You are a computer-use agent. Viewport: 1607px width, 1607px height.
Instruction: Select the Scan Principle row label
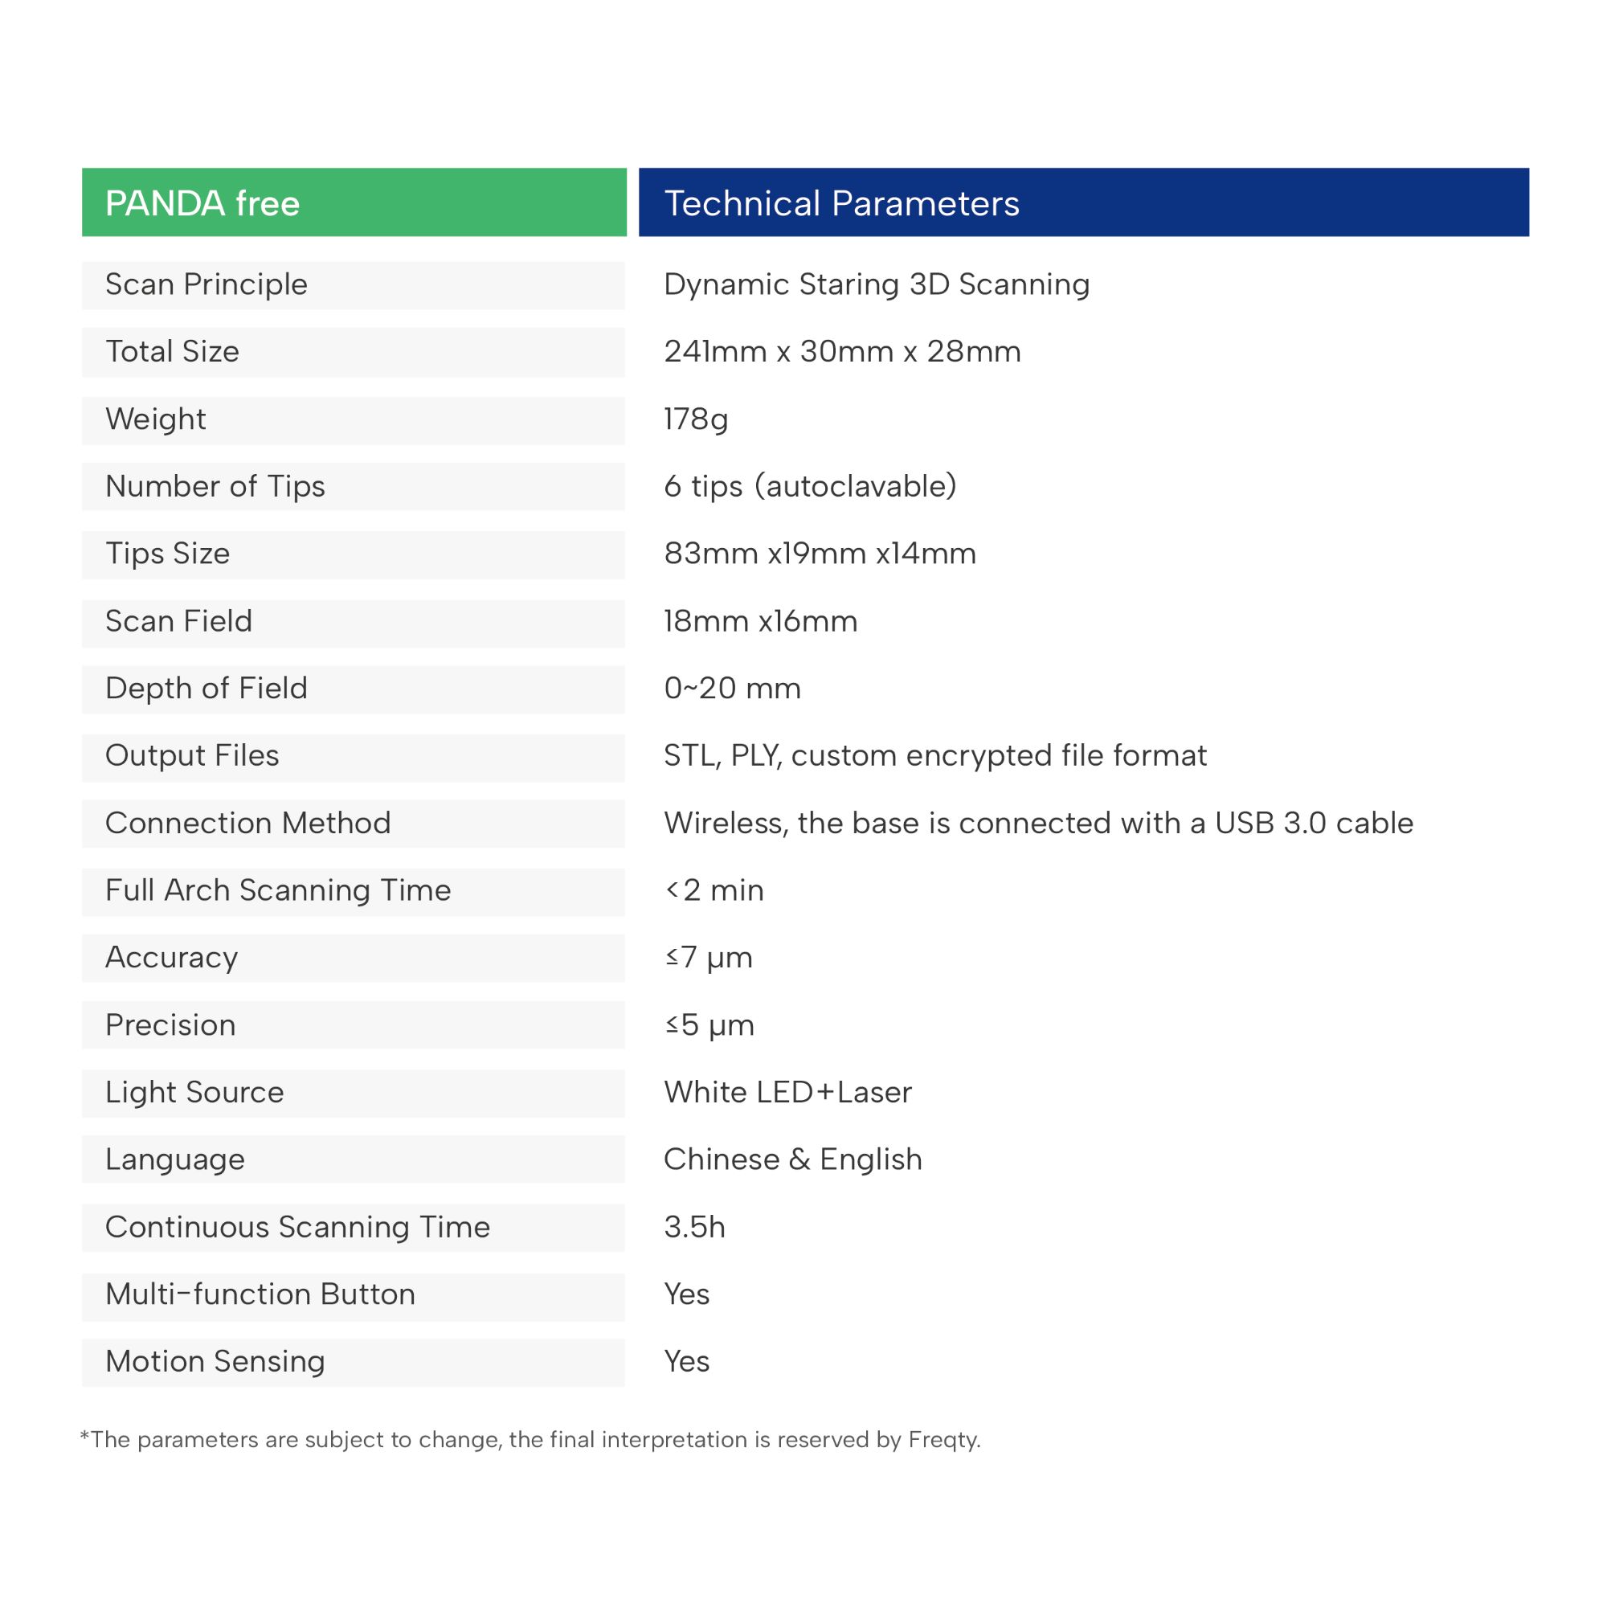[206, 284]
